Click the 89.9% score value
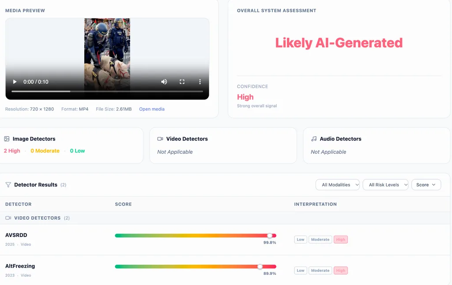 click(x=270, y=274)
